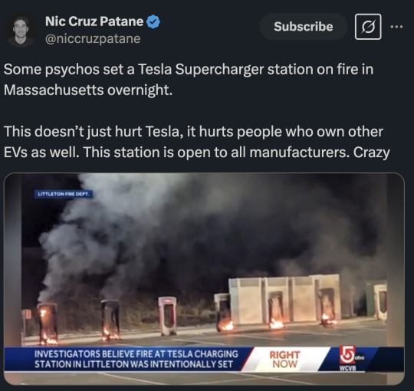Click the tweet's first paragraph about psychos
414x391 pixels.
pos(189,80)
